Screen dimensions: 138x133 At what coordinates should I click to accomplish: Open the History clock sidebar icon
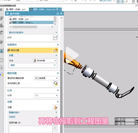[x=2, y=60]
